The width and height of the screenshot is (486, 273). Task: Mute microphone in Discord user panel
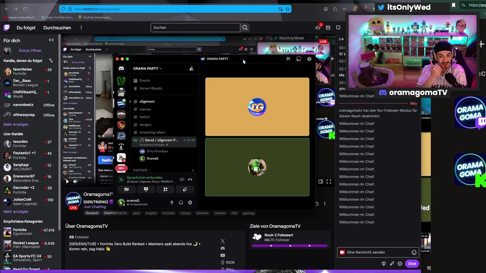pos(172,202)
